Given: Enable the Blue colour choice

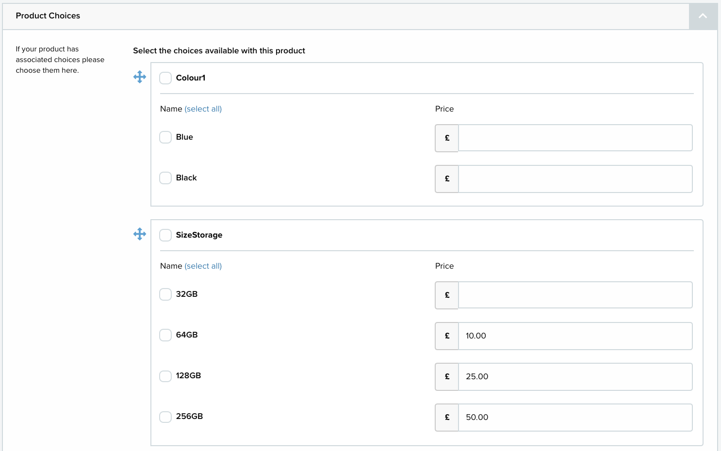Looking at the screenshot, I should coord(165,137).
